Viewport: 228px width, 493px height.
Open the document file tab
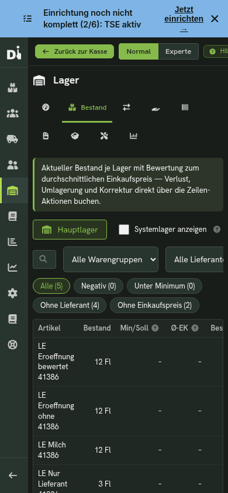pos(46,136)
